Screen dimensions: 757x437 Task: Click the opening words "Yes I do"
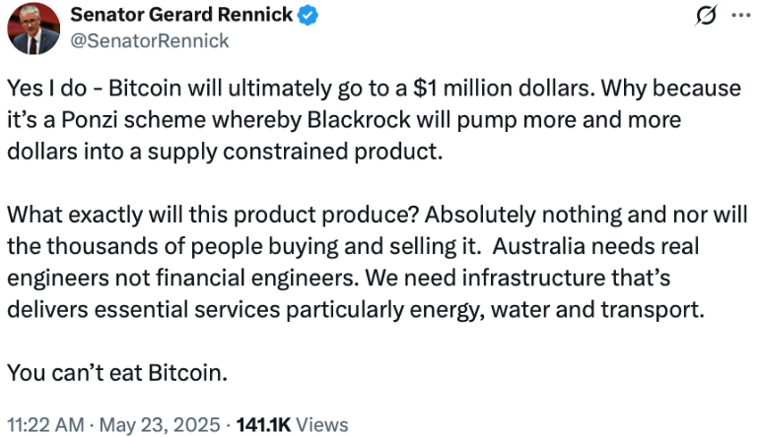pyautogui.click(x=41, y=88)
